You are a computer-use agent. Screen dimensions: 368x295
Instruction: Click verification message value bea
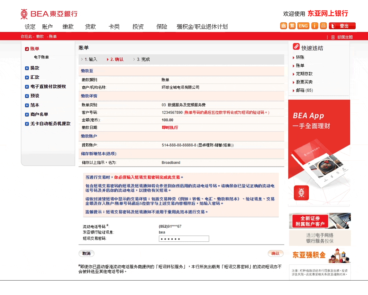click(162, 232)
